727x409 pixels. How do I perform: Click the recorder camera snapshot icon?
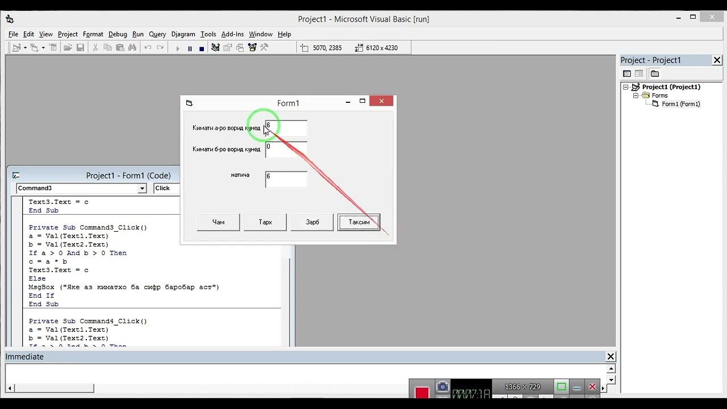click(x=442, y=387)
